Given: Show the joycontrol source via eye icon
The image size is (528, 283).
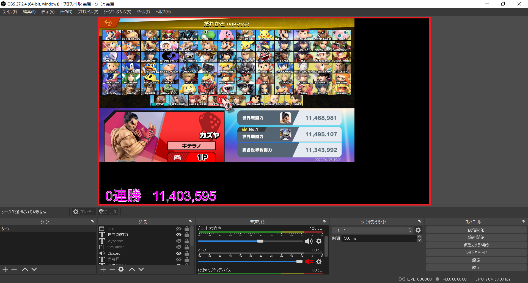Looking at the screenshot, I should 179,241.
